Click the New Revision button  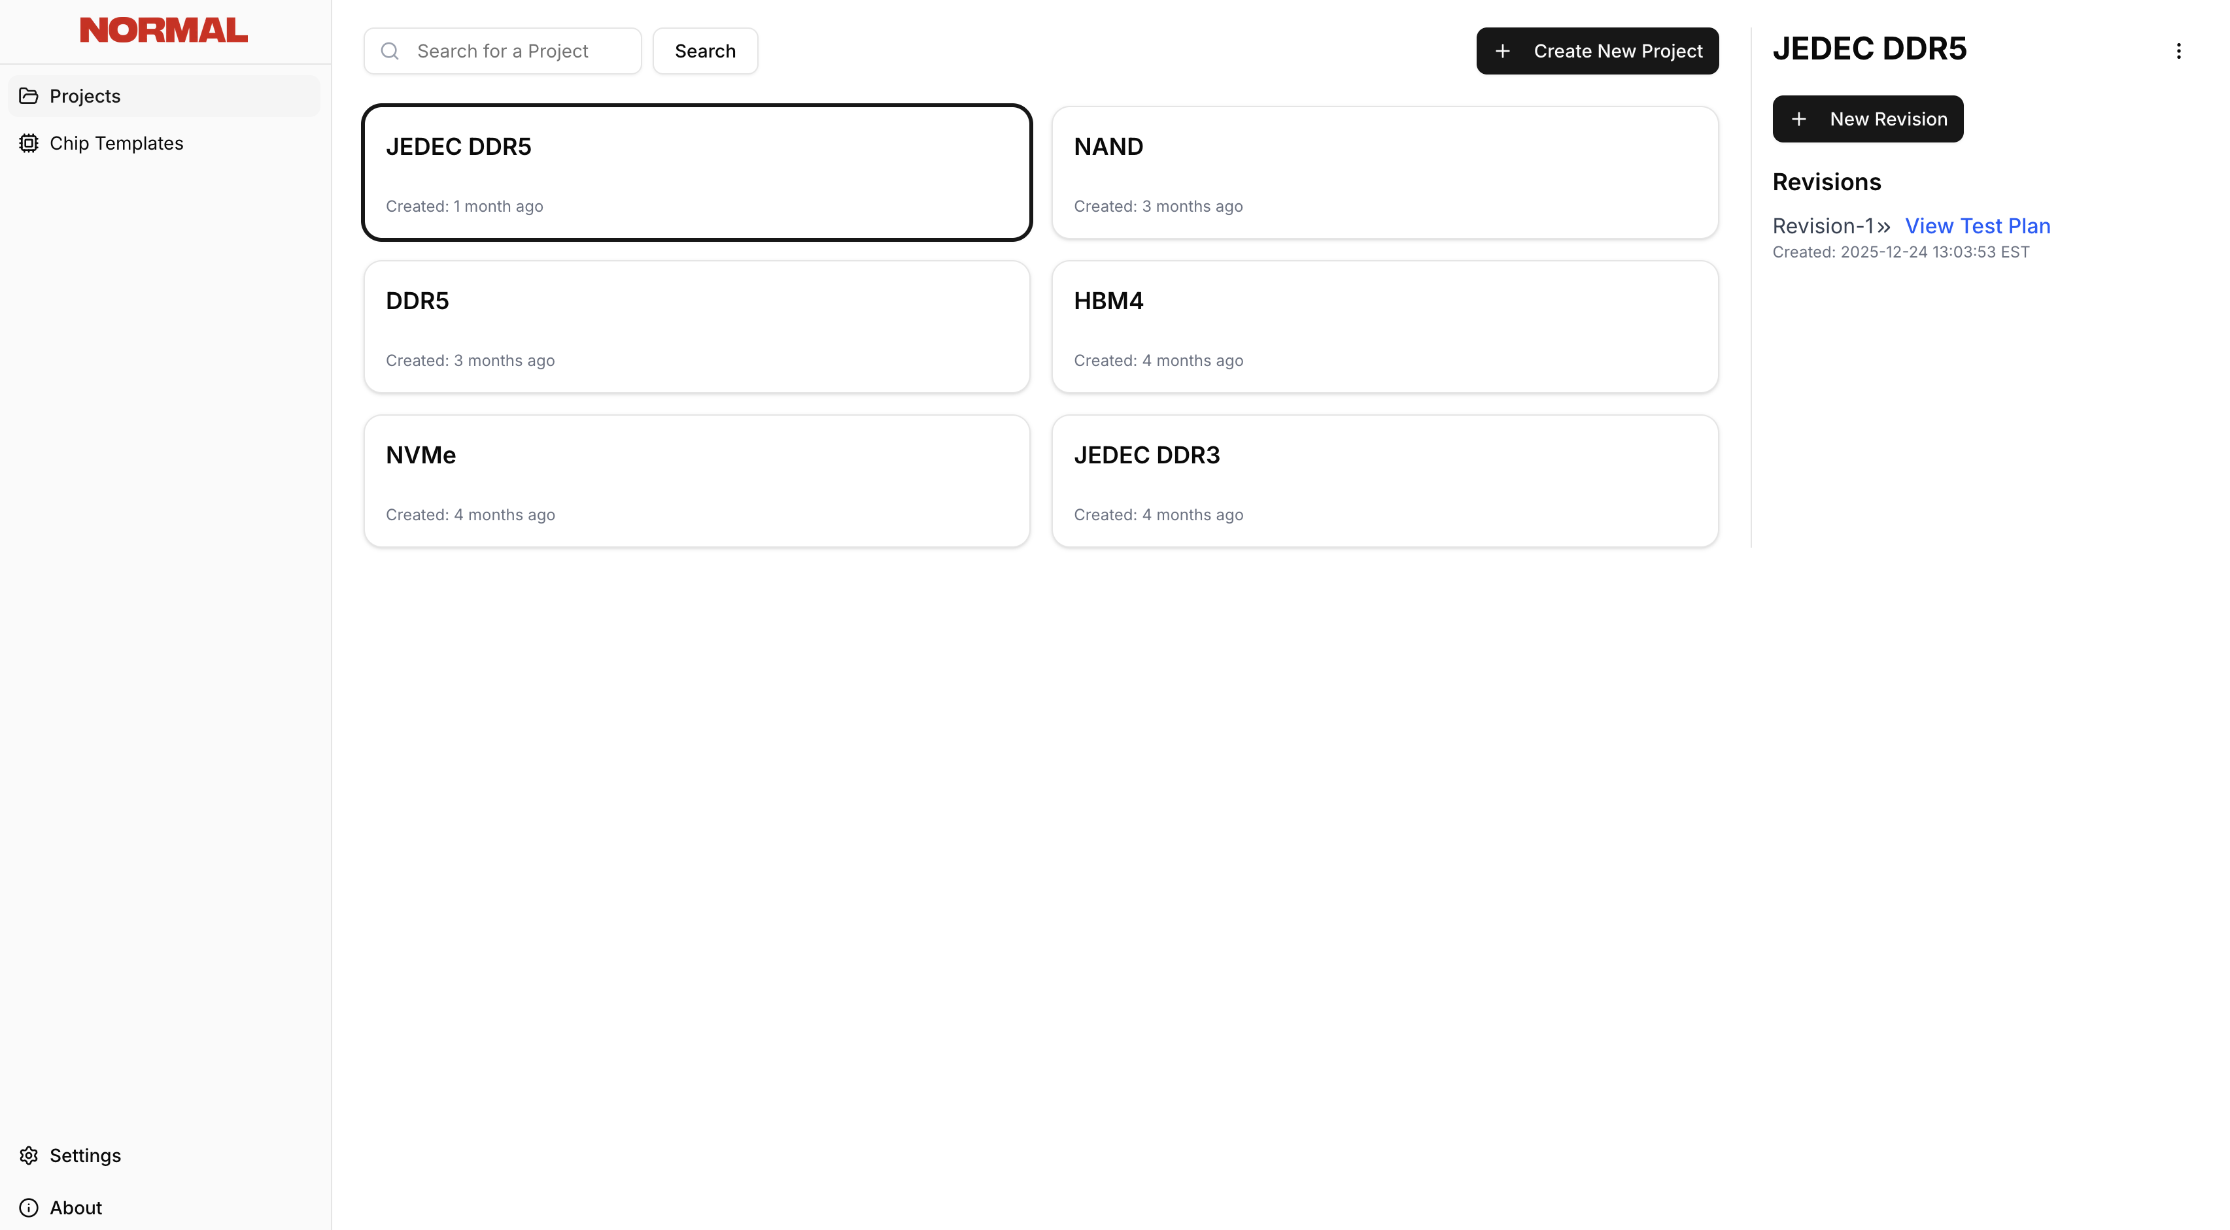tap(1868, 118)
